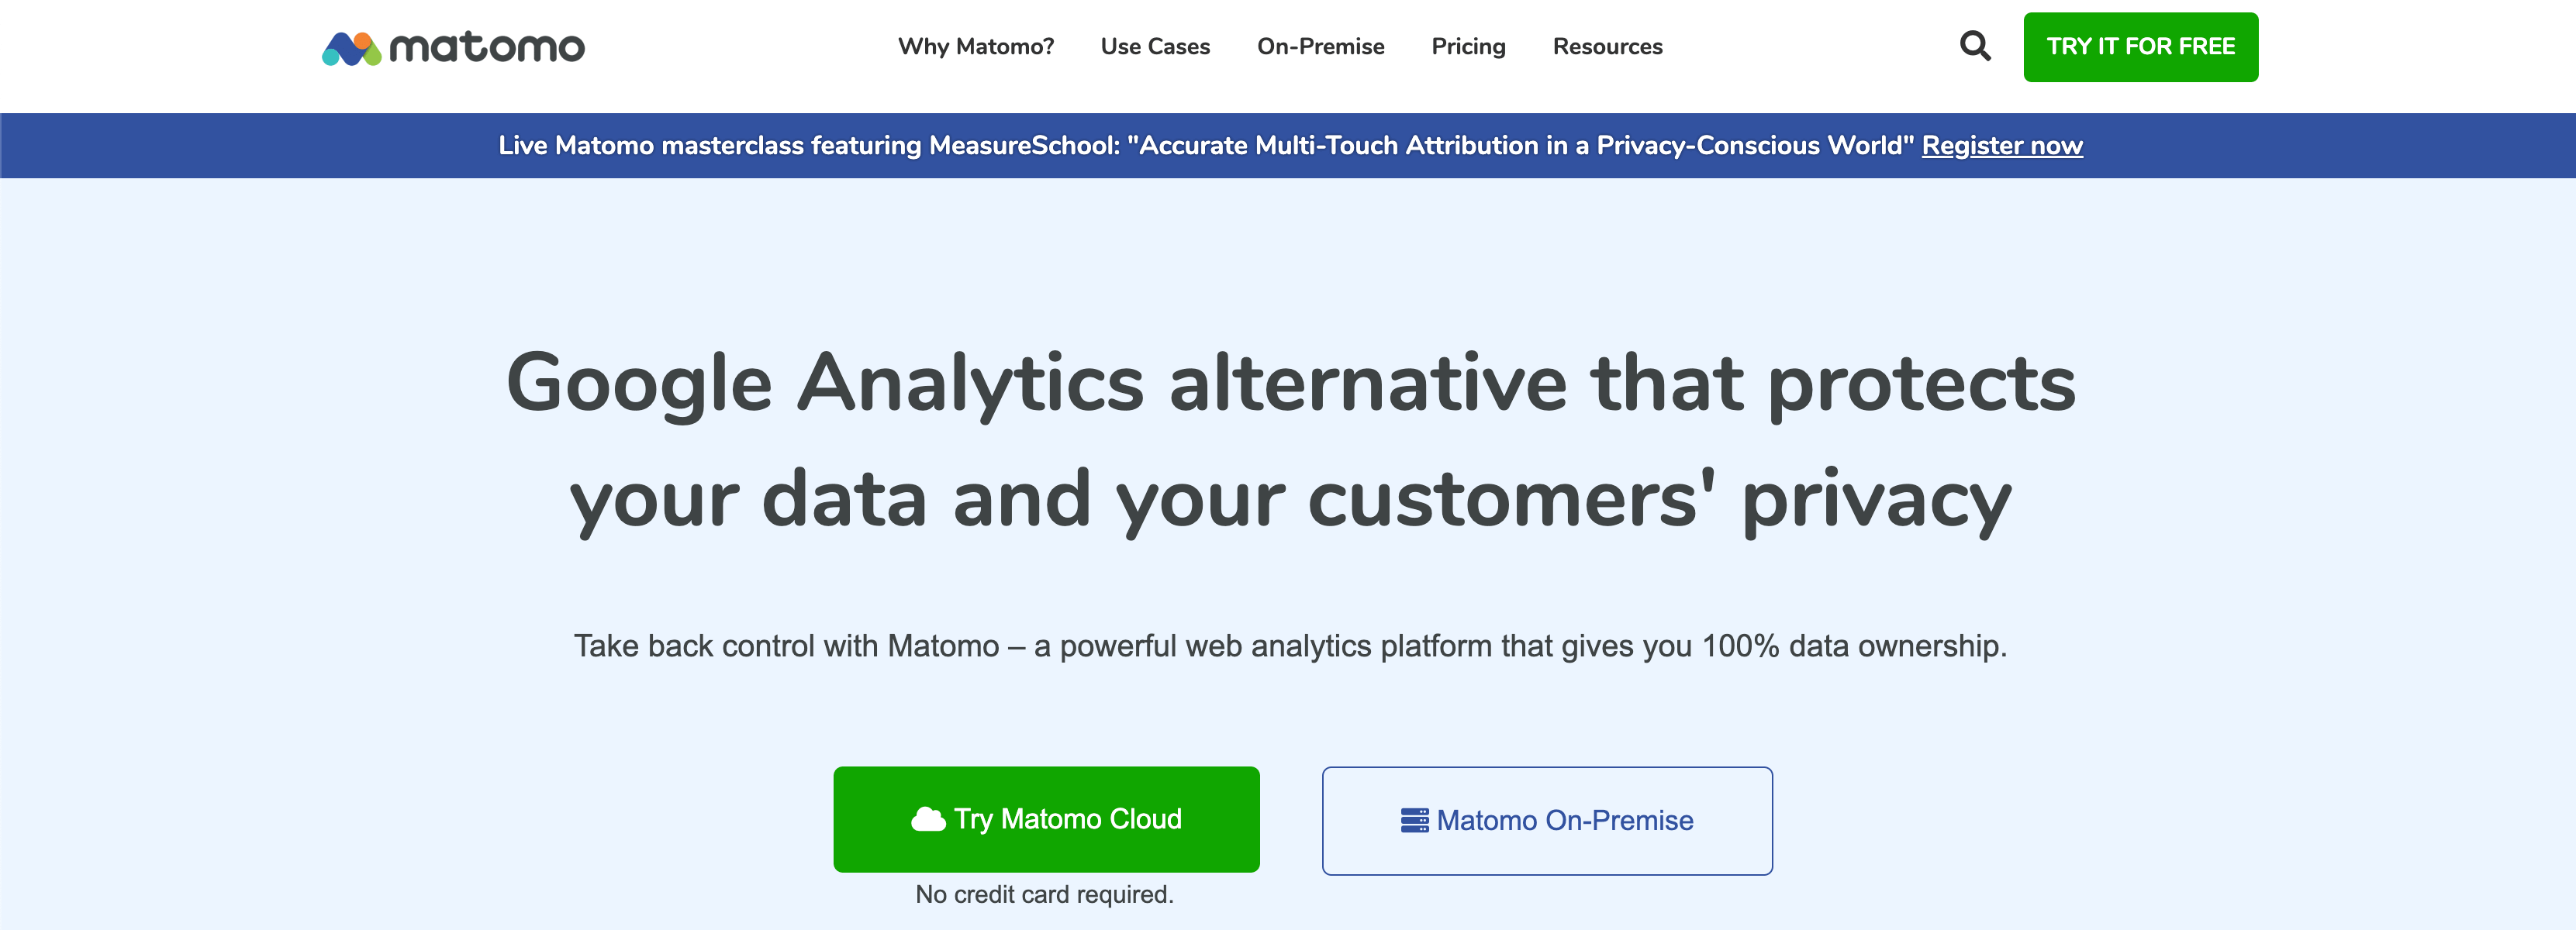Open the Use Cases menu

(1155, 47)
